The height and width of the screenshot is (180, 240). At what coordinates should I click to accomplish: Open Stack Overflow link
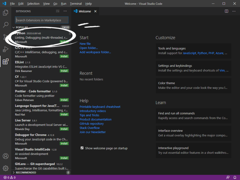tap(89, 128)
